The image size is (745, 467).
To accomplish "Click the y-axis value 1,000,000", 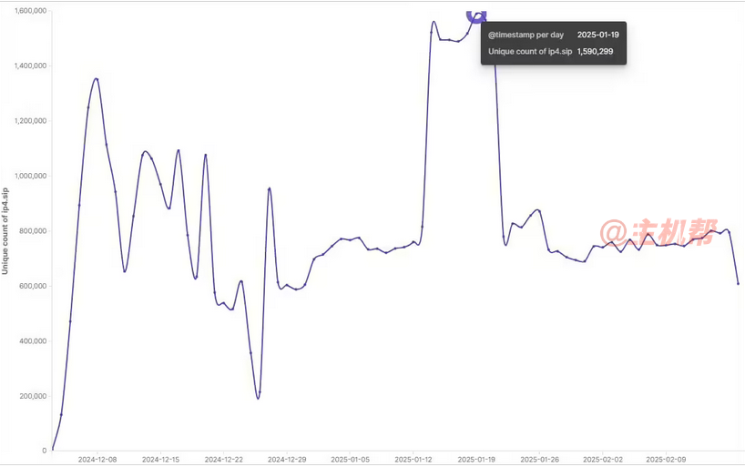I will (x=30, y=176).
